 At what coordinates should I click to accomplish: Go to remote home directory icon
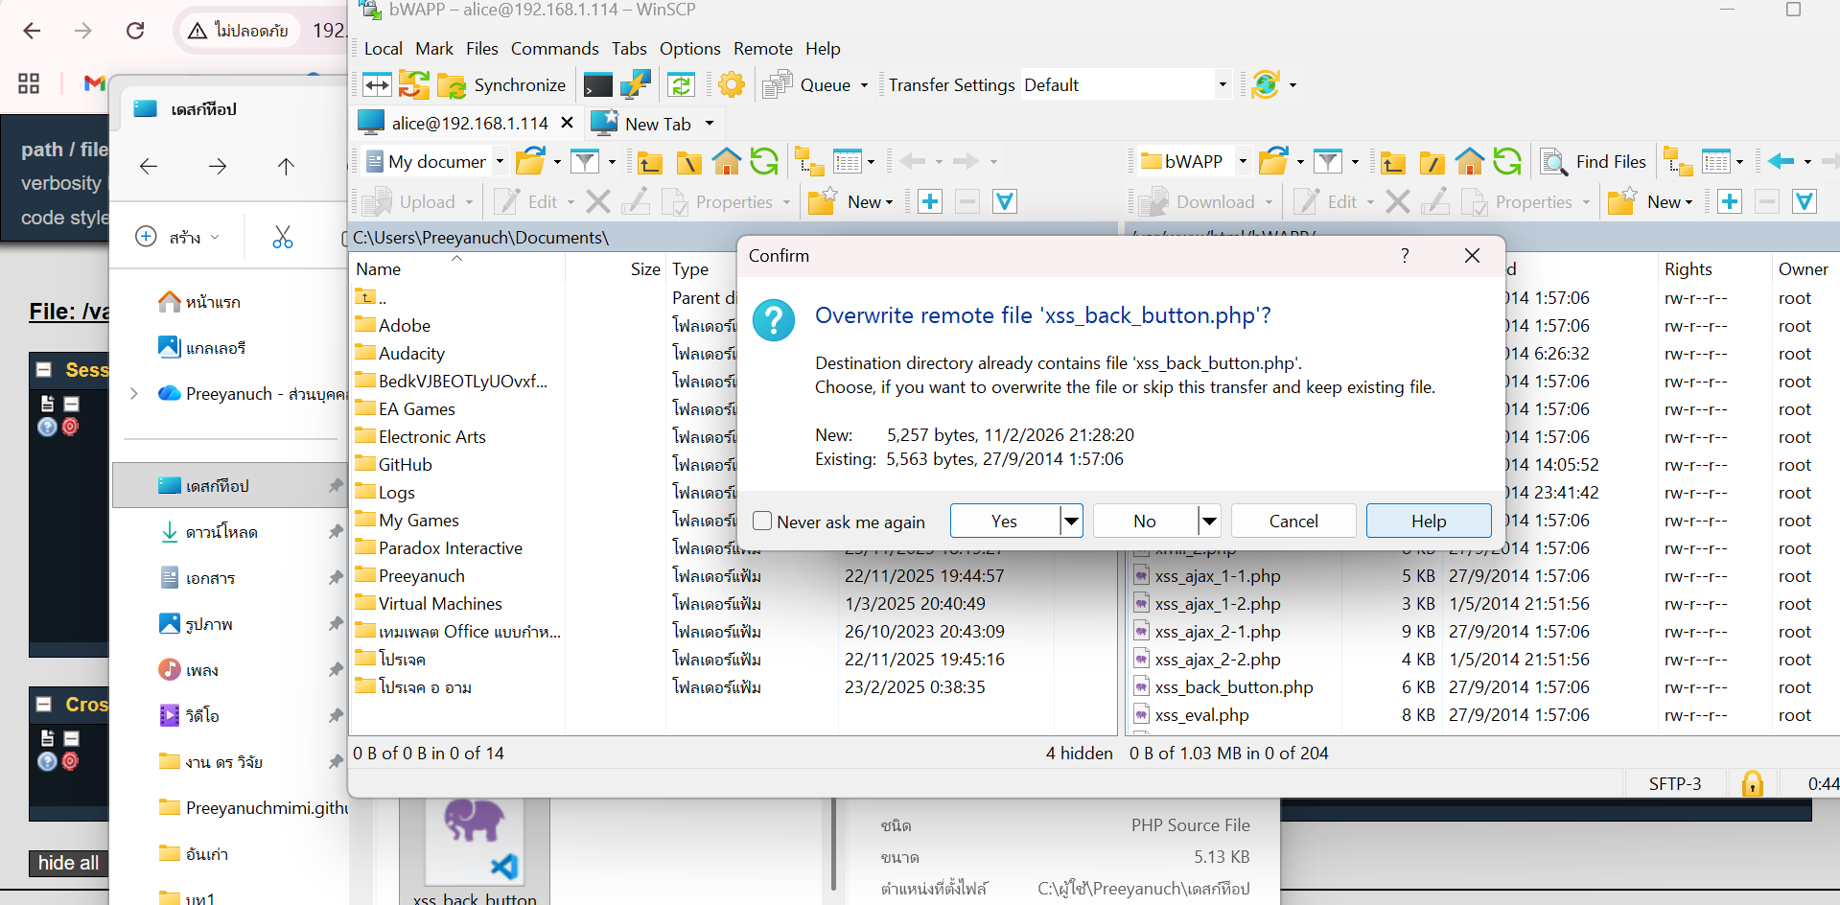tap(1469, 162)
